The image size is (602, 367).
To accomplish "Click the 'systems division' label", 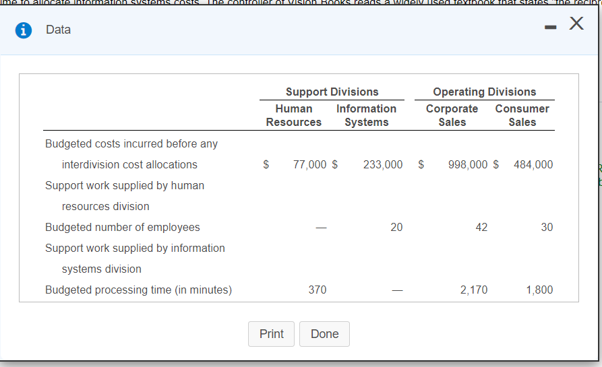I will point(102,269).
